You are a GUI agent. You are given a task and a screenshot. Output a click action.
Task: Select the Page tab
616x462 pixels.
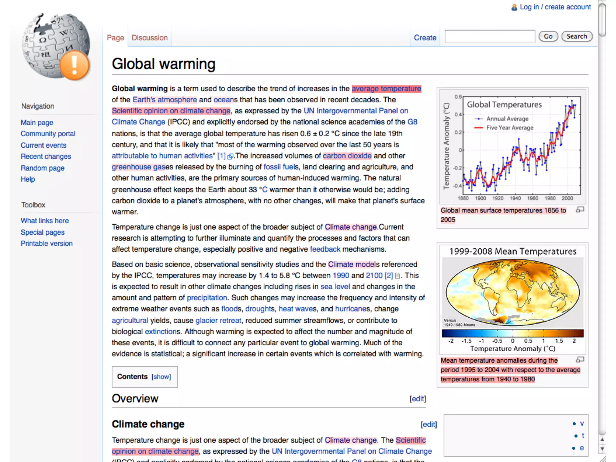click(x=115, y=38)
